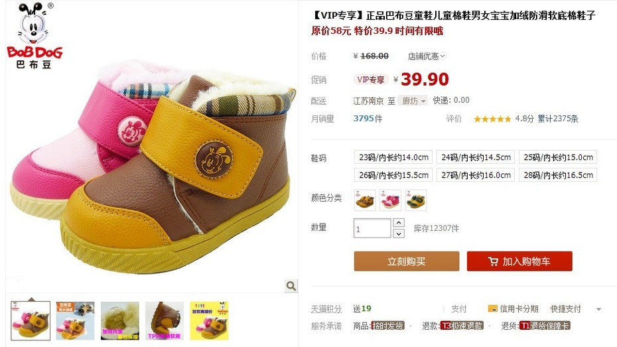Click the 立刻购买 buy now button

pyautogui.click(x=407, y=261)
